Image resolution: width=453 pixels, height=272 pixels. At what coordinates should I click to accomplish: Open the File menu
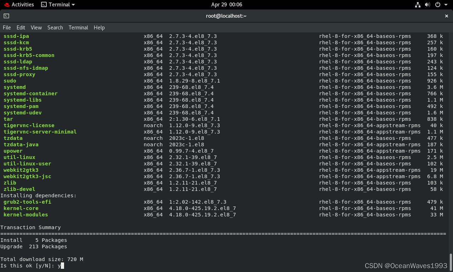[x=7, y=28]
